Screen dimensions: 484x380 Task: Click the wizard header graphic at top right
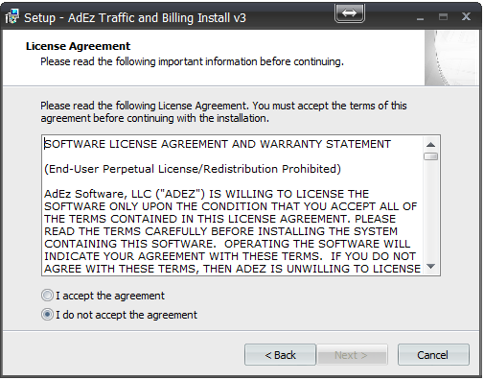451,58
